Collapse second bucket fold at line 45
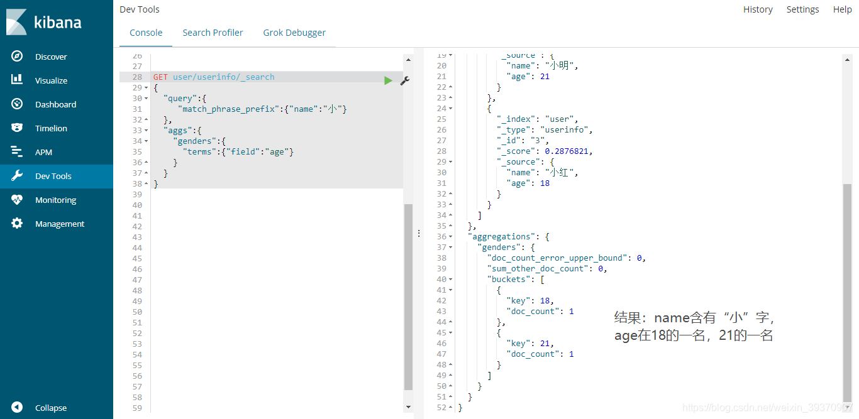 451,332
